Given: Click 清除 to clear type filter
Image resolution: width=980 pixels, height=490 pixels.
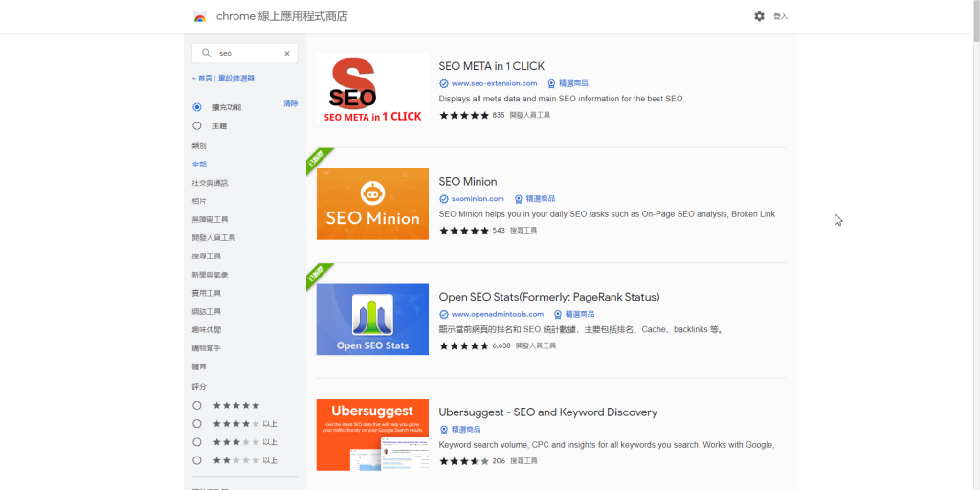Looking at the screenshot, I should [291, 103].
